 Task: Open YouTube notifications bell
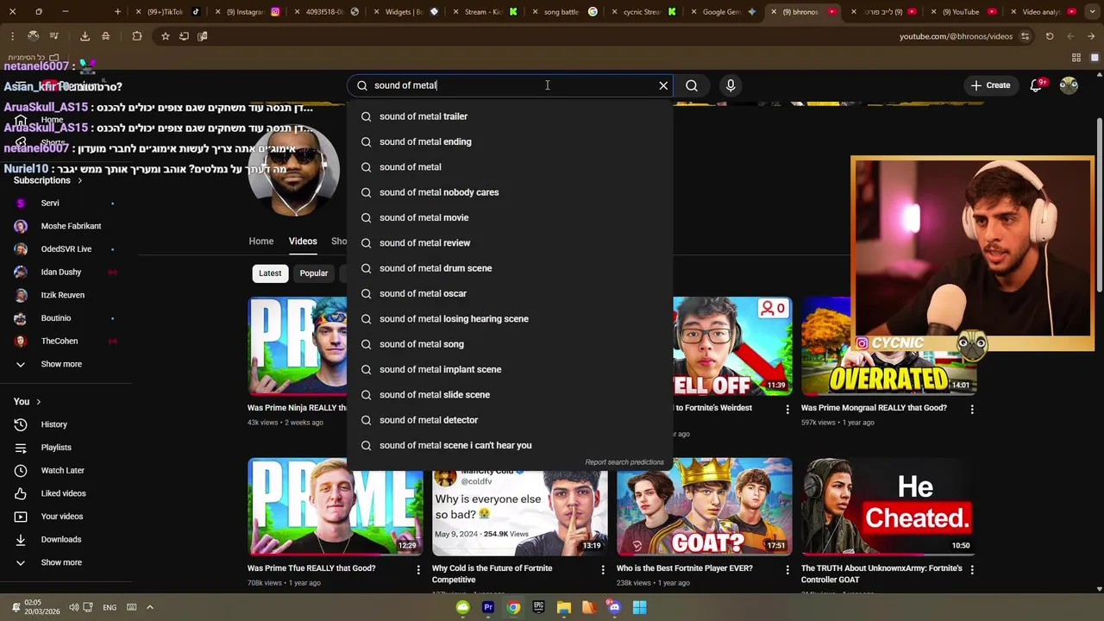pos(1037,85)
